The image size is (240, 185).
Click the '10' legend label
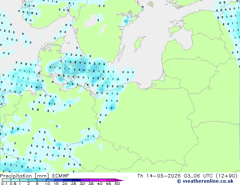[47, 183]
